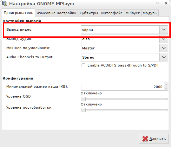The width and height of the screenshot is (171, 147).
Task: Open the Субтитры tab
Action: pyautogui.click(x=89, y=13)
